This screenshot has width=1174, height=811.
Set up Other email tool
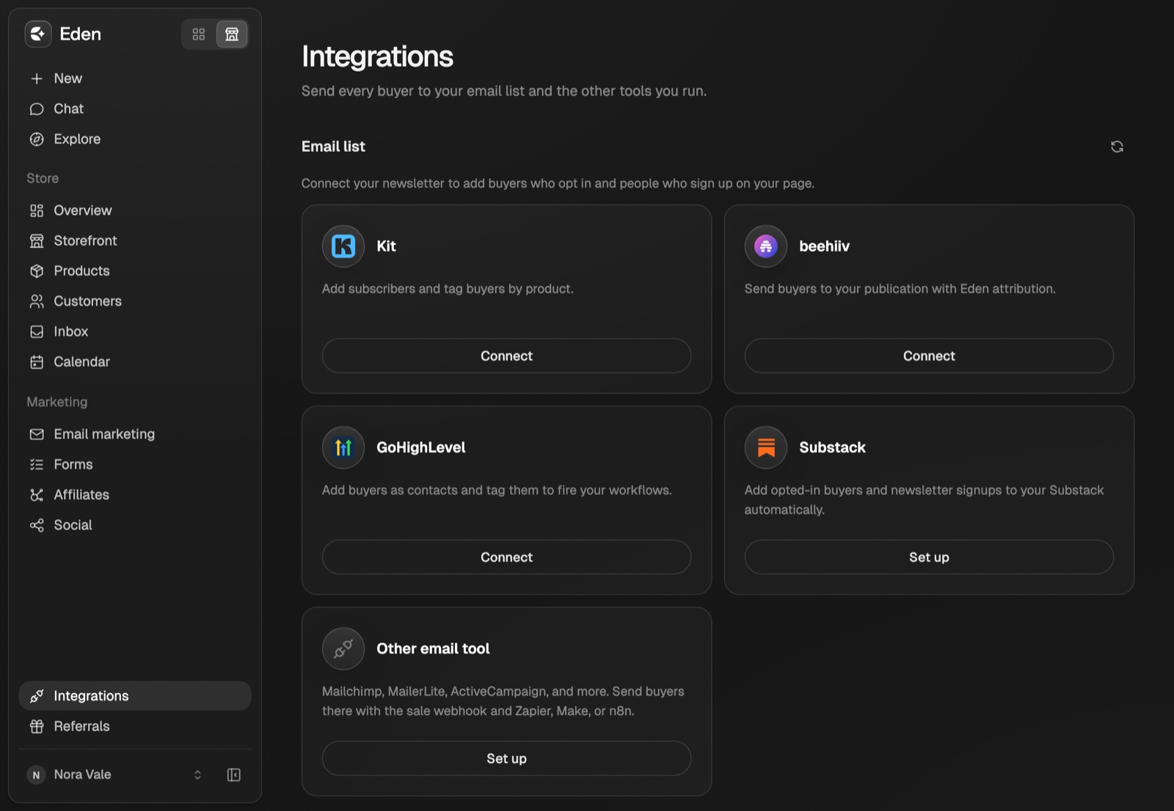click(x=506, y=758)
